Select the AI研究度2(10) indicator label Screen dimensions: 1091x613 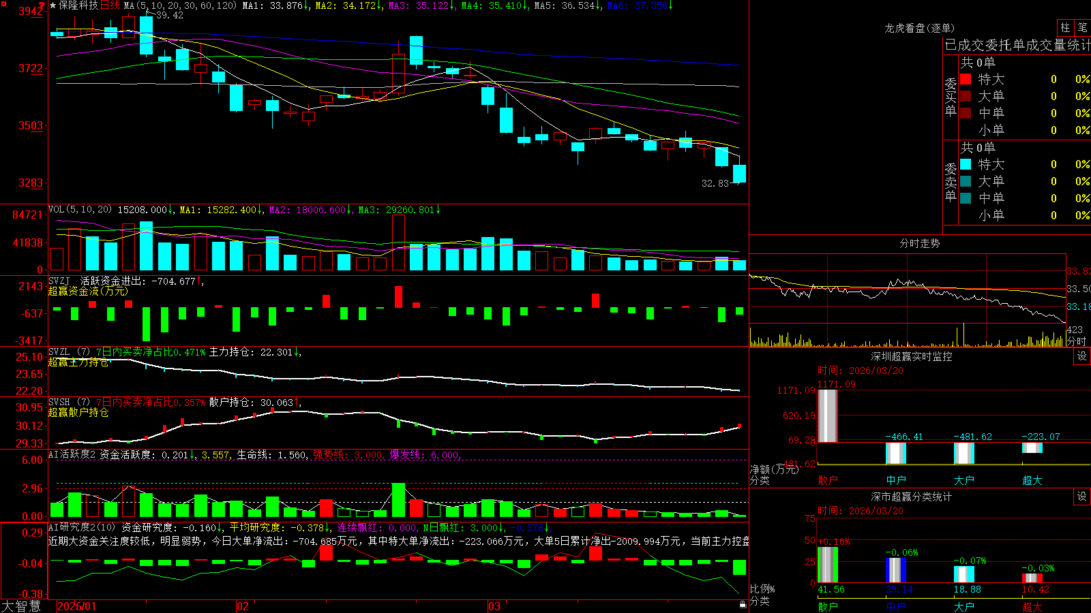point(83,527)
